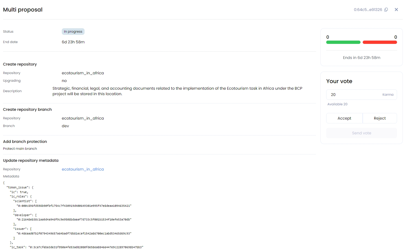Select Accept as your vote
Screen dimensions: 405x249
pos(344,118)
